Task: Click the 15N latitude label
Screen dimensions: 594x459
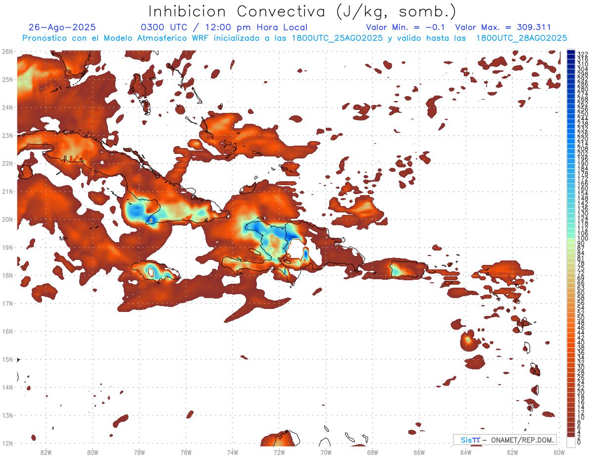Action: (7, 359)
